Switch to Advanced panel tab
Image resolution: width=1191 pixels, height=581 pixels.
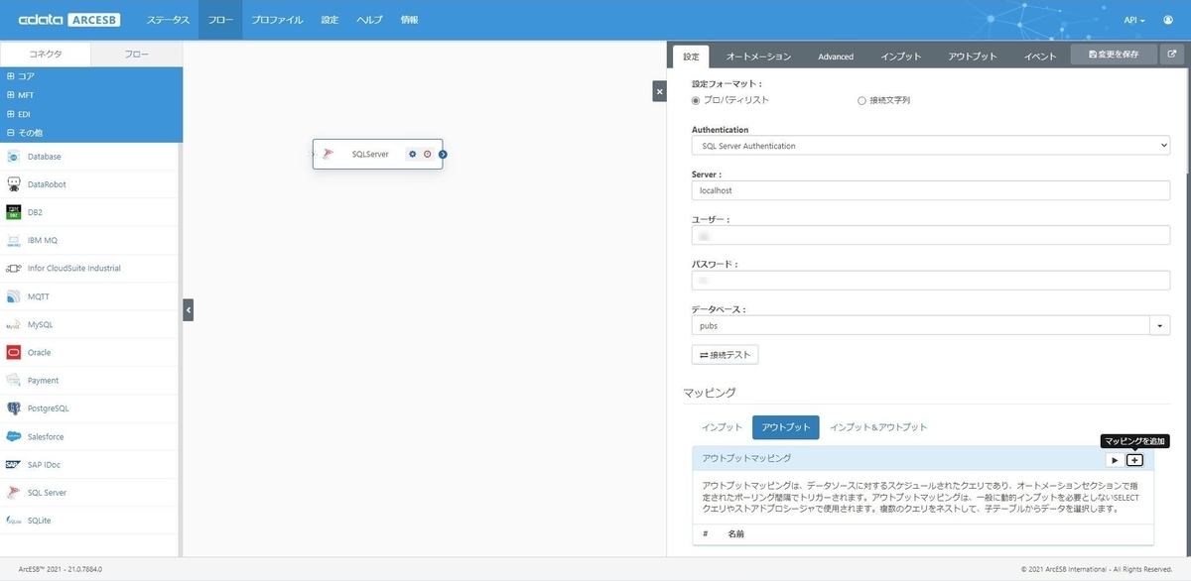836,57
